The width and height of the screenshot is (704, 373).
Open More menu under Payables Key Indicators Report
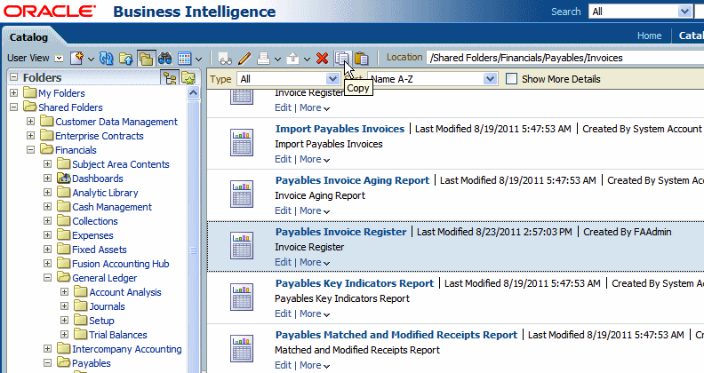coord(315,313)
